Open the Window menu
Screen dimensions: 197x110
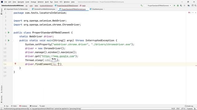point(67,2)
